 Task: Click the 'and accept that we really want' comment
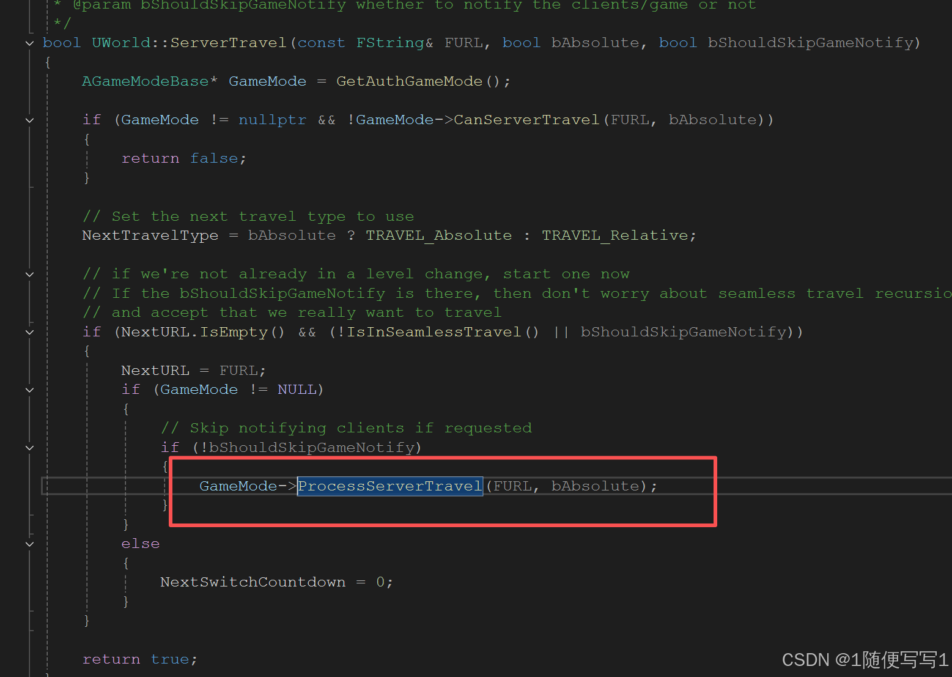pyautogui.click(x=292, y=313)
